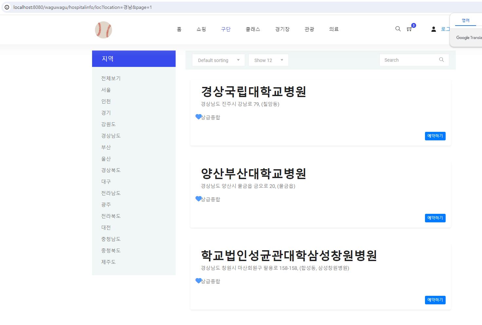Select 대구 region
The height and width of the screenshot is (325, 482).
point(106,182)
